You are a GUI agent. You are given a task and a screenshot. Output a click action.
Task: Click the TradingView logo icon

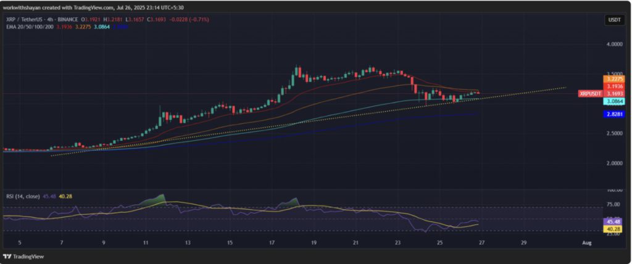coord(7,256)
